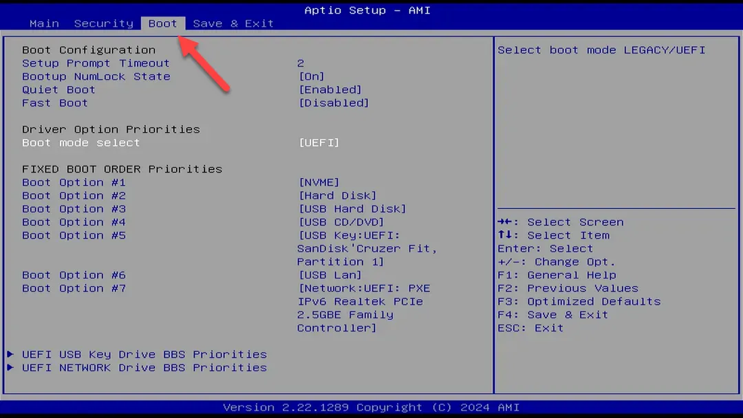Click F3: Optimized Defaults hint

point(579,302)
